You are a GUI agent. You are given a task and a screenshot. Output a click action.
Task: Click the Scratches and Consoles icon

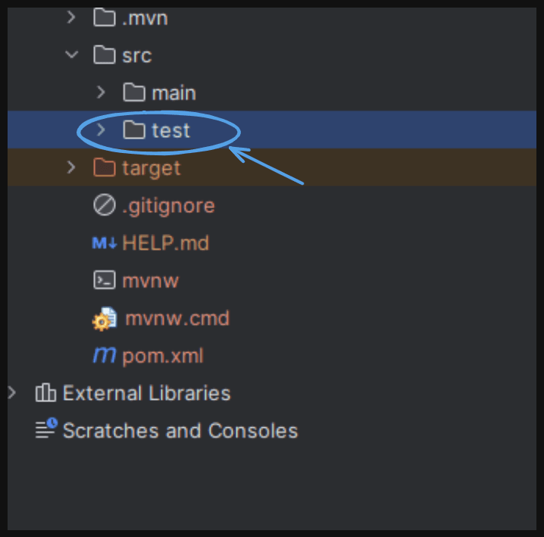(x=46, y=428)
